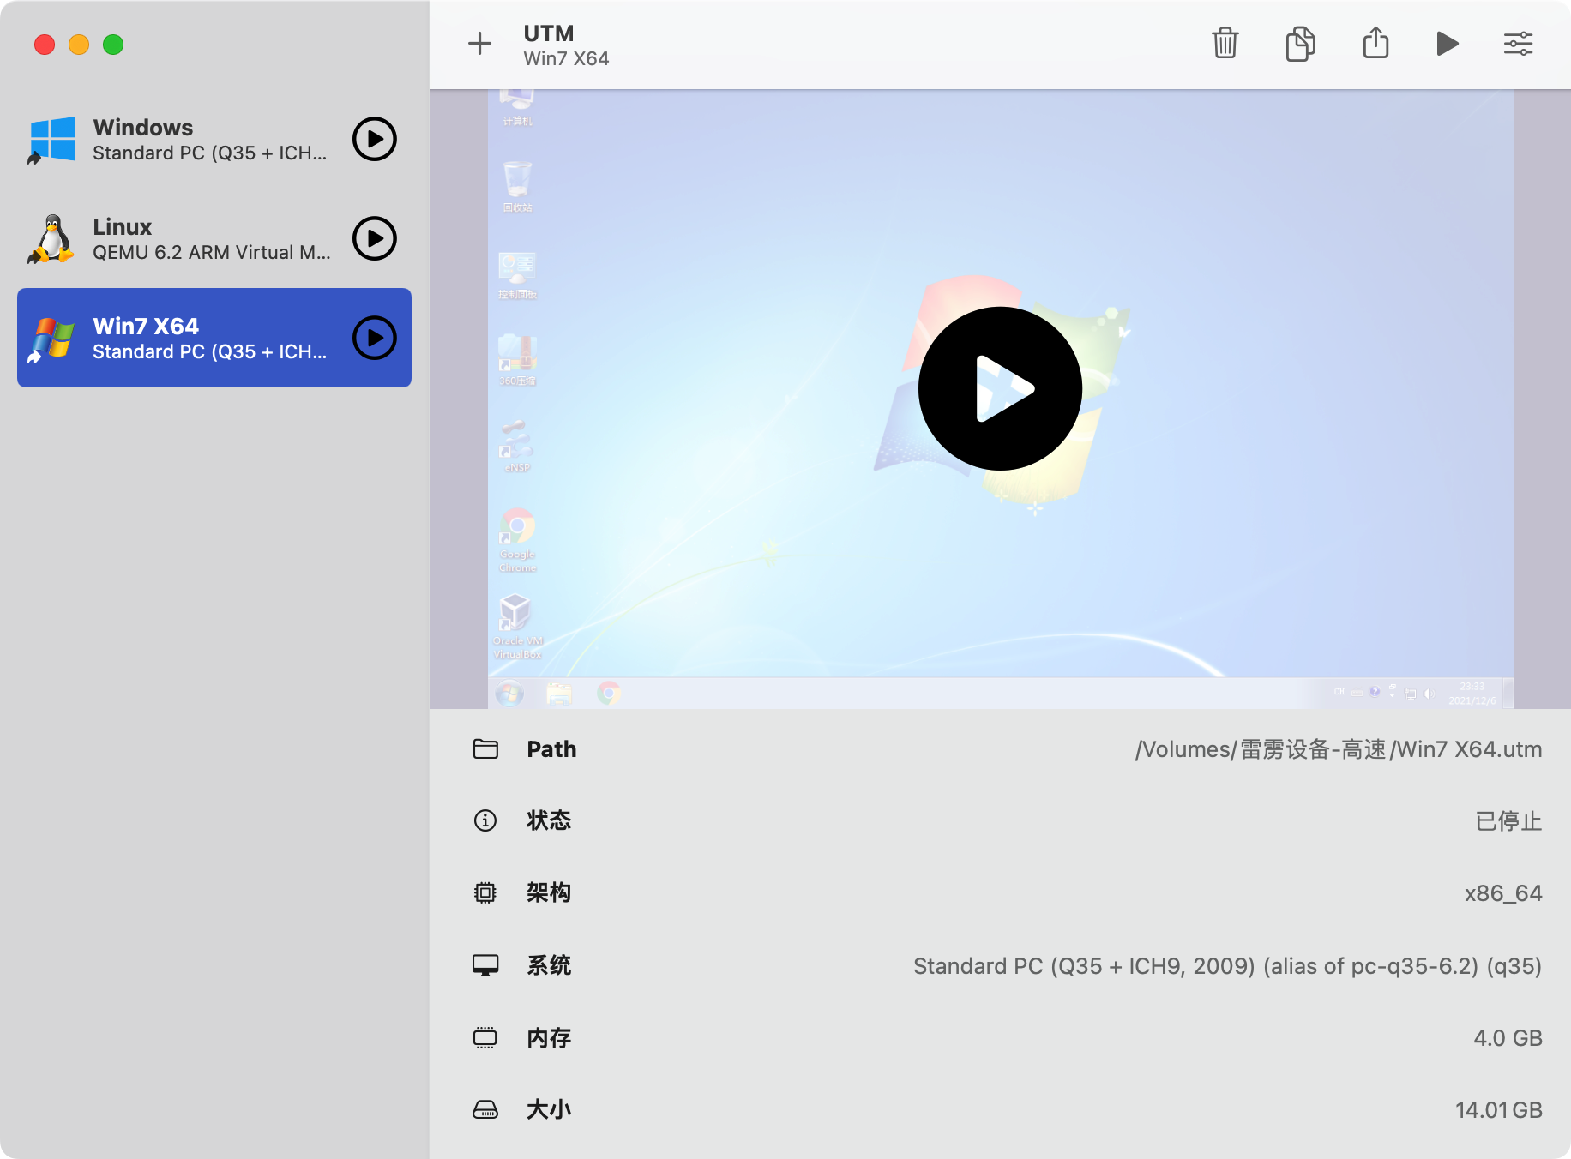Click the 状态 info icon
Viewport: 1571px width, 1159px height.
pyautogui.click(x=485, y=821)
